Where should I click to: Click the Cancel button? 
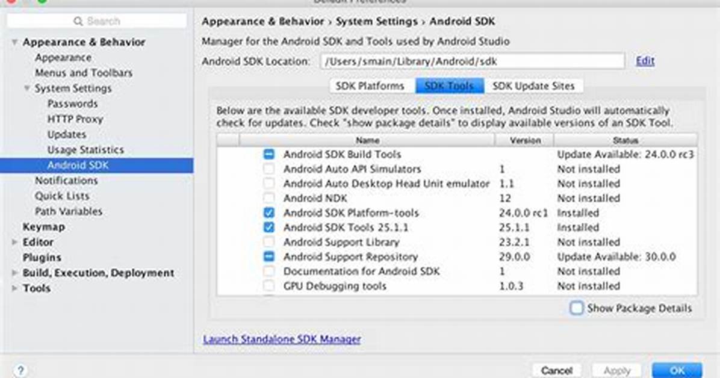[556, 370]
